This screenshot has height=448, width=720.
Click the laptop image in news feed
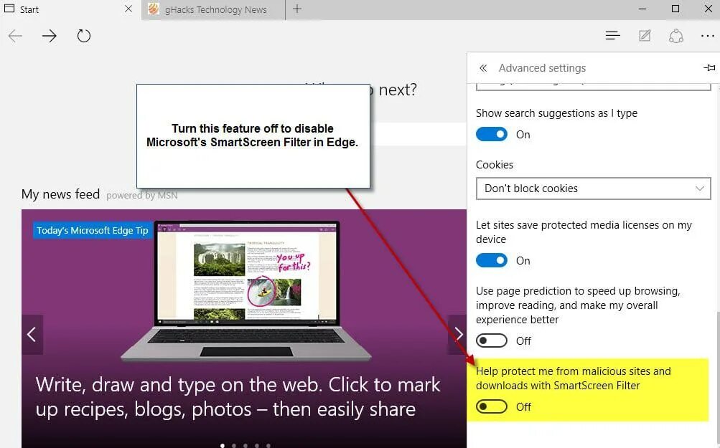click(246, 290)
